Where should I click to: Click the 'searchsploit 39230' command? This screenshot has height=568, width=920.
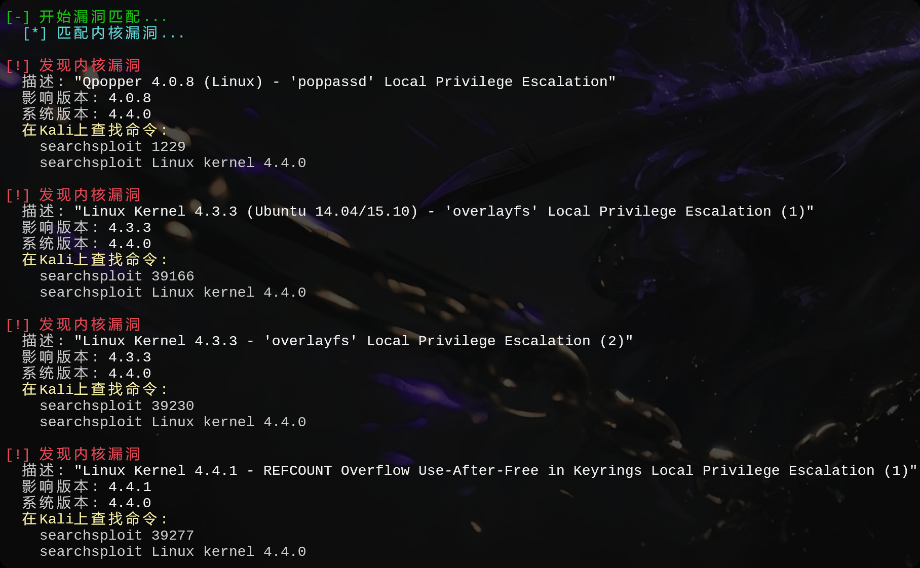(x=117, y=405)
